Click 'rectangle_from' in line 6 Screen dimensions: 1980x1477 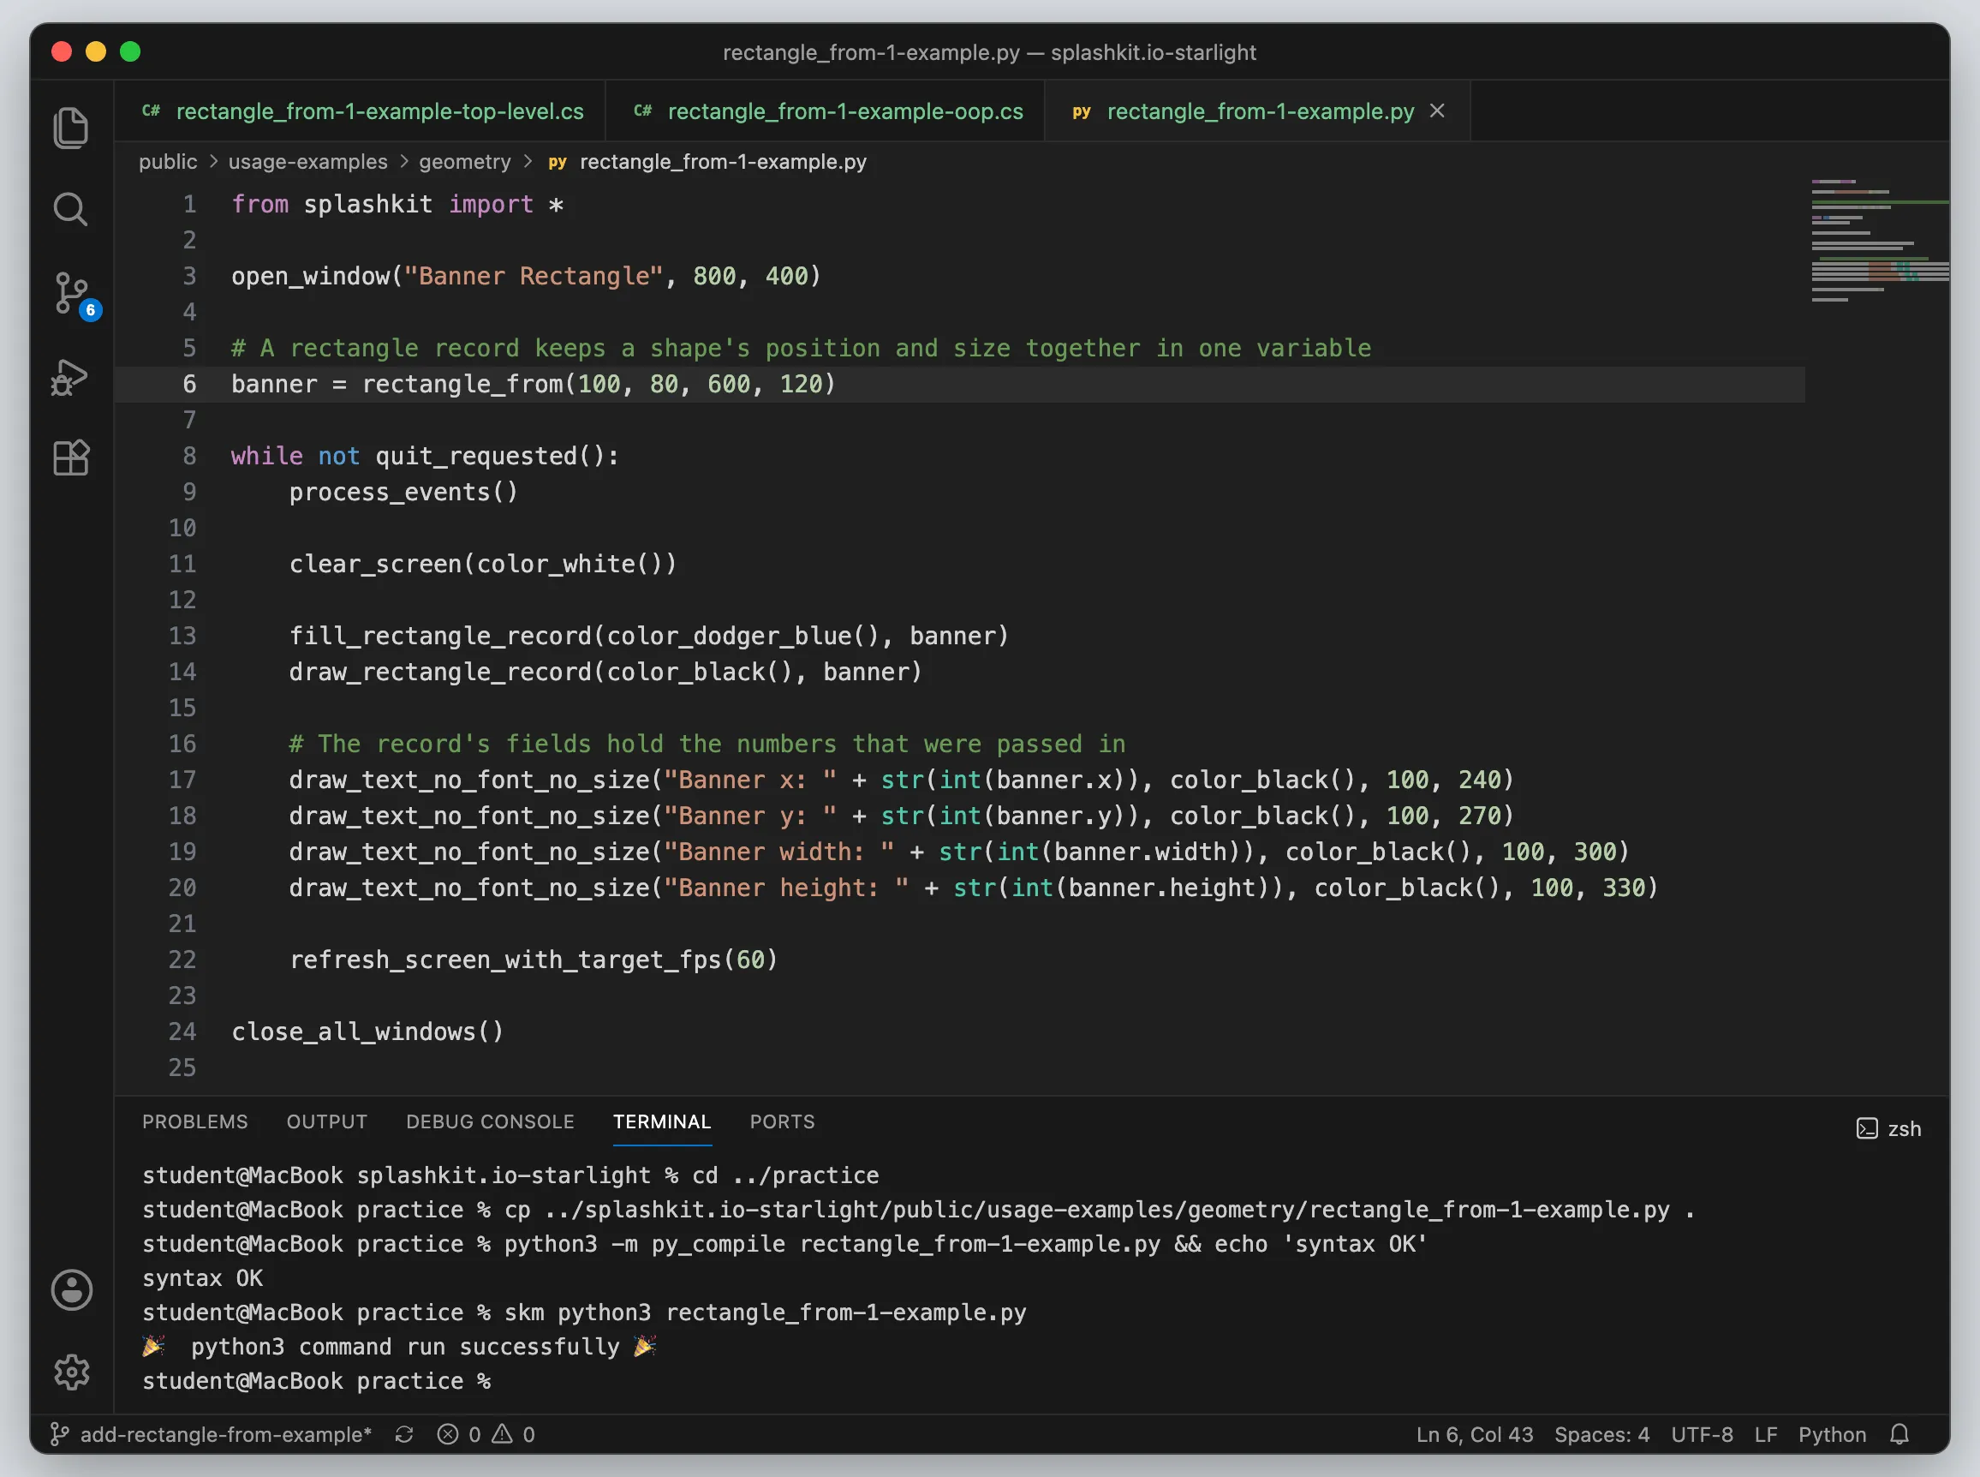point(462,384)
